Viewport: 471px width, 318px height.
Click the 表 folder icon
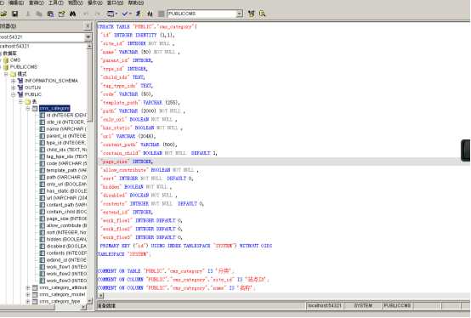[x=28, y=101]
